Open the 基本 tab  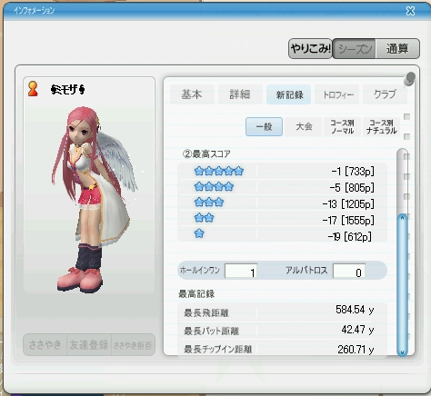[192, 94]
